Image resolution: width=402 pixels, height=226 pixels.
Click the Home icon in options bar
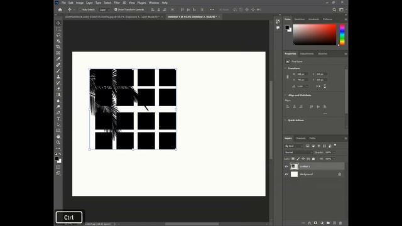click(x=60, y=10)
